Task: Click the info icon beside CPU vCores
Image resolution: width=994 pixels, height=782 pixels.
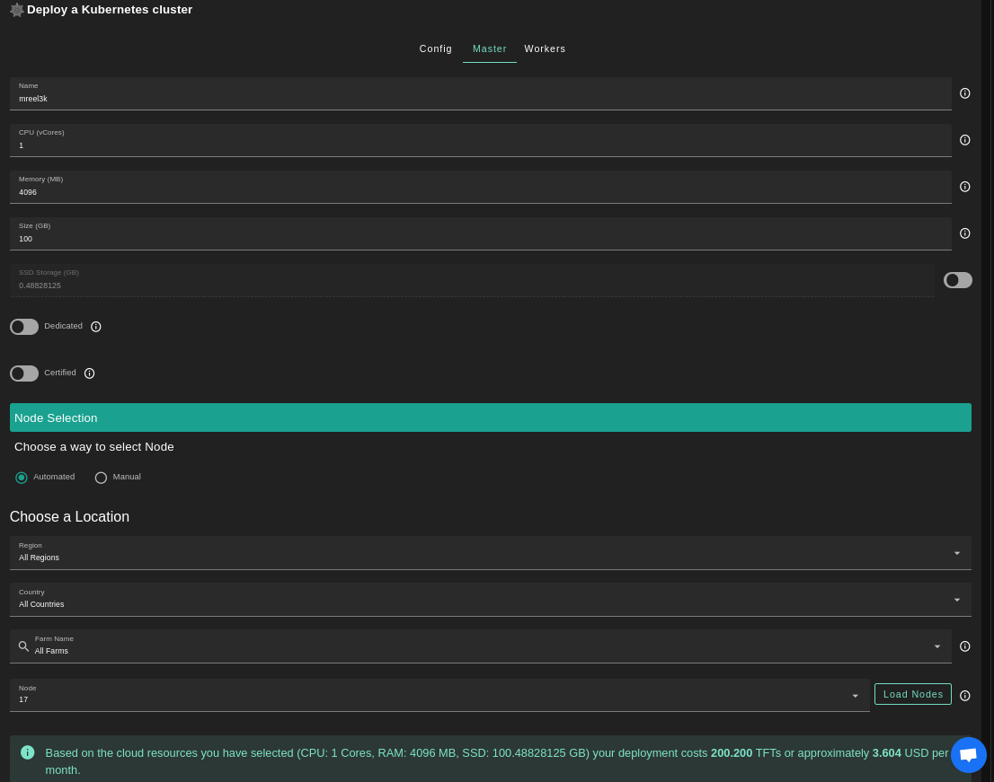Action: click(x=964, y=140)
